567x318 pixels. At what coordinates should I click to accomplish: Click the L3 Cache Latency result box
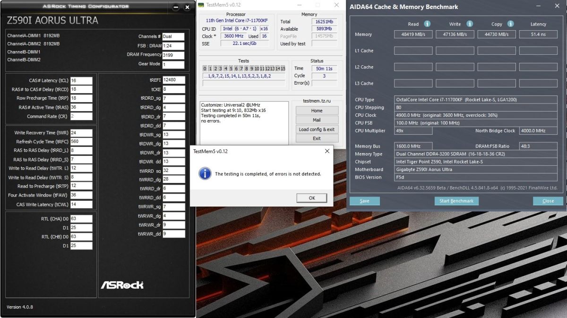coord(538,83)
